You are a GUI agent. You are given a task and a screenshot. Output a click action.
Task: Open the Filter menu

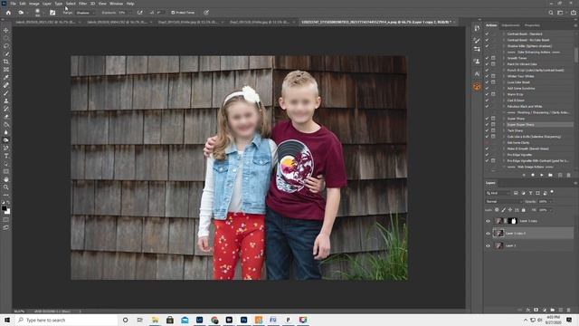coord(82,4)
